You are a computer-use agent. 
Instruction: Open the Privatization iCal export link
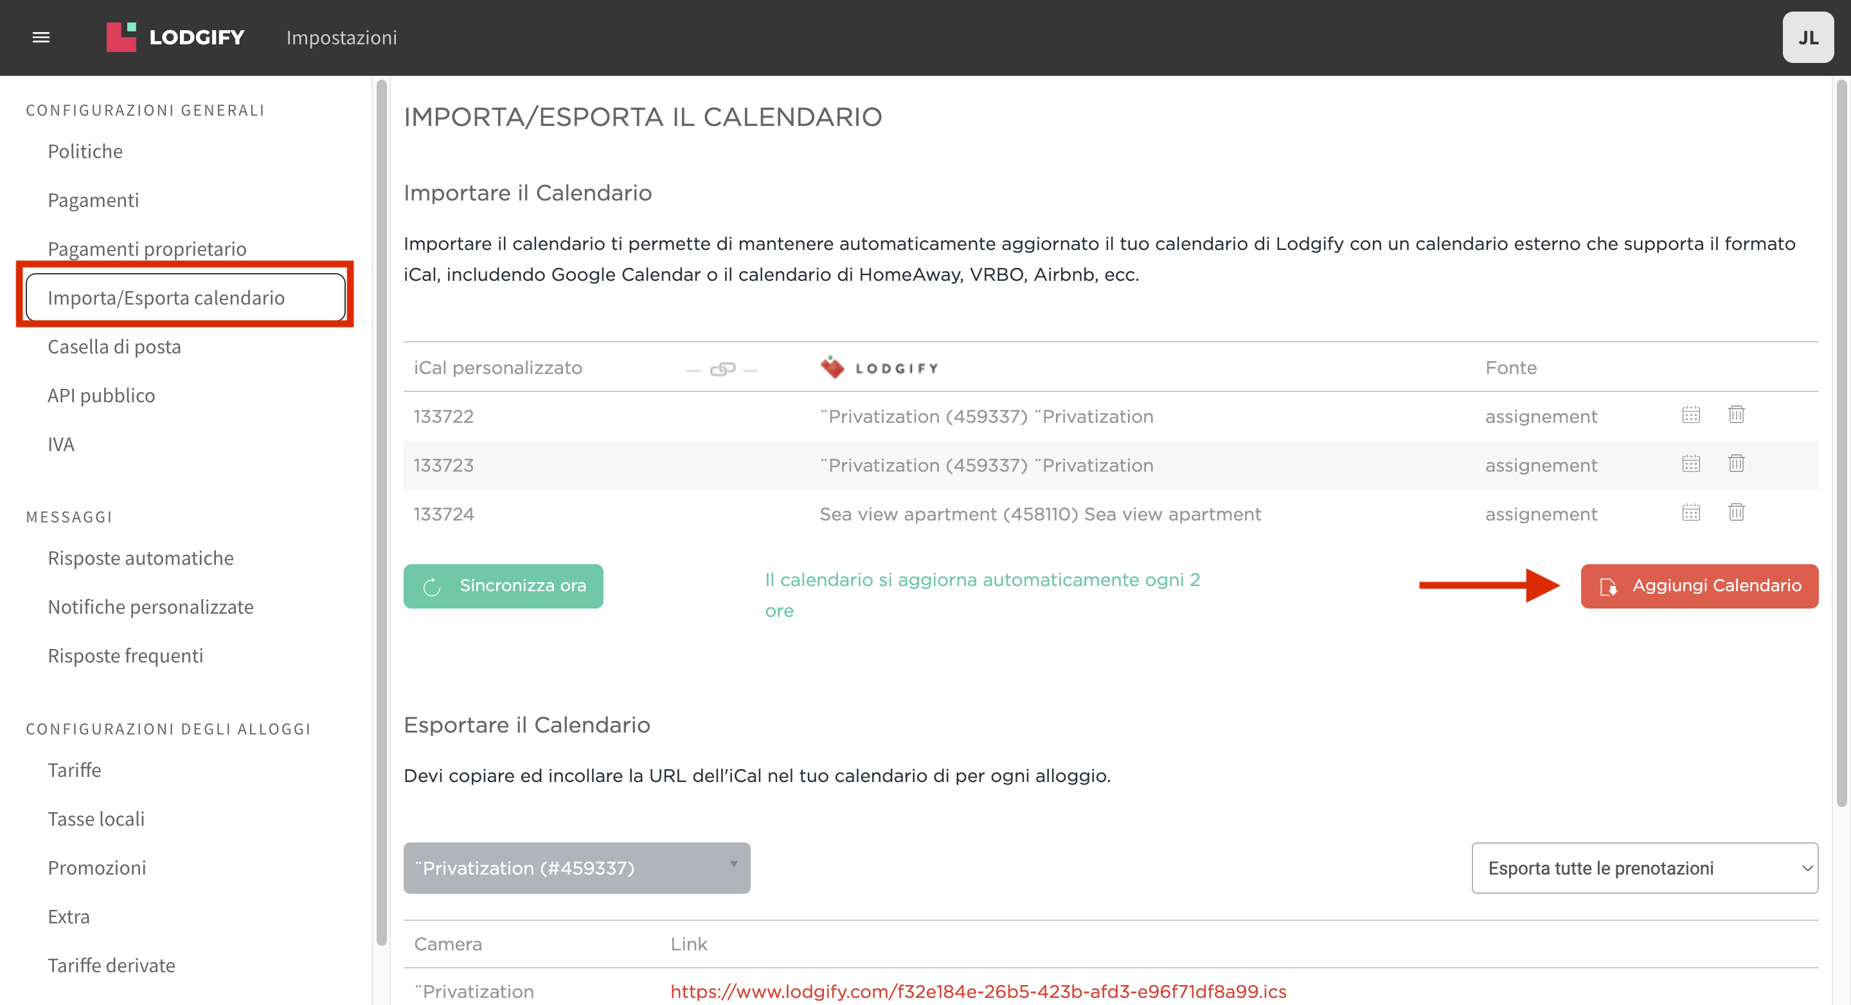[x=978, y=992]
